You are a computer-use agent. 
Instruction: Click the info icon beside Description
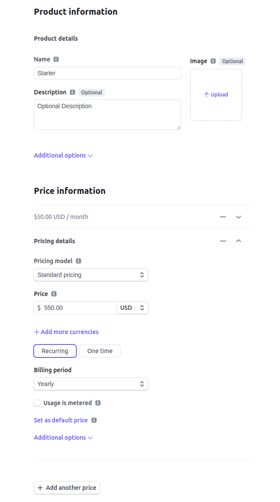[x=73, y=92]
